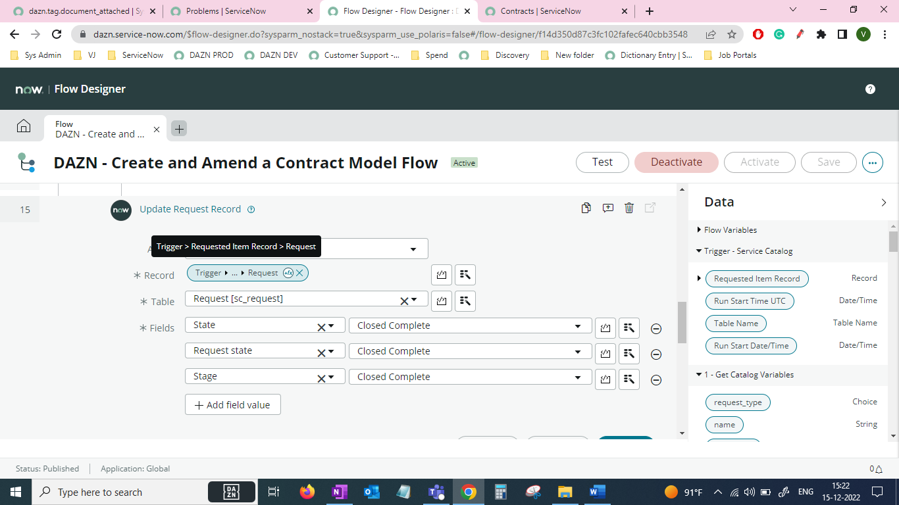Screen dimensions: 899x505
Task: Open the Action dropdown arrow
Action: point(413,249)
